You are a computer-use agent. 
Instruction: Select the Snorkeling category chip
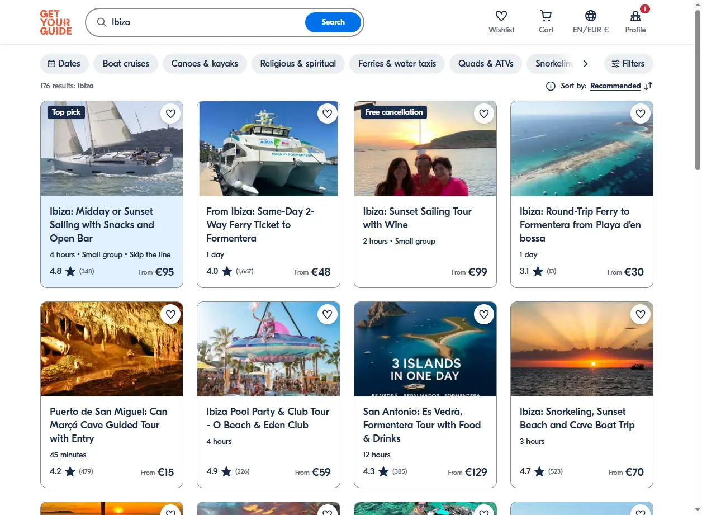click(x=551, y=64)
